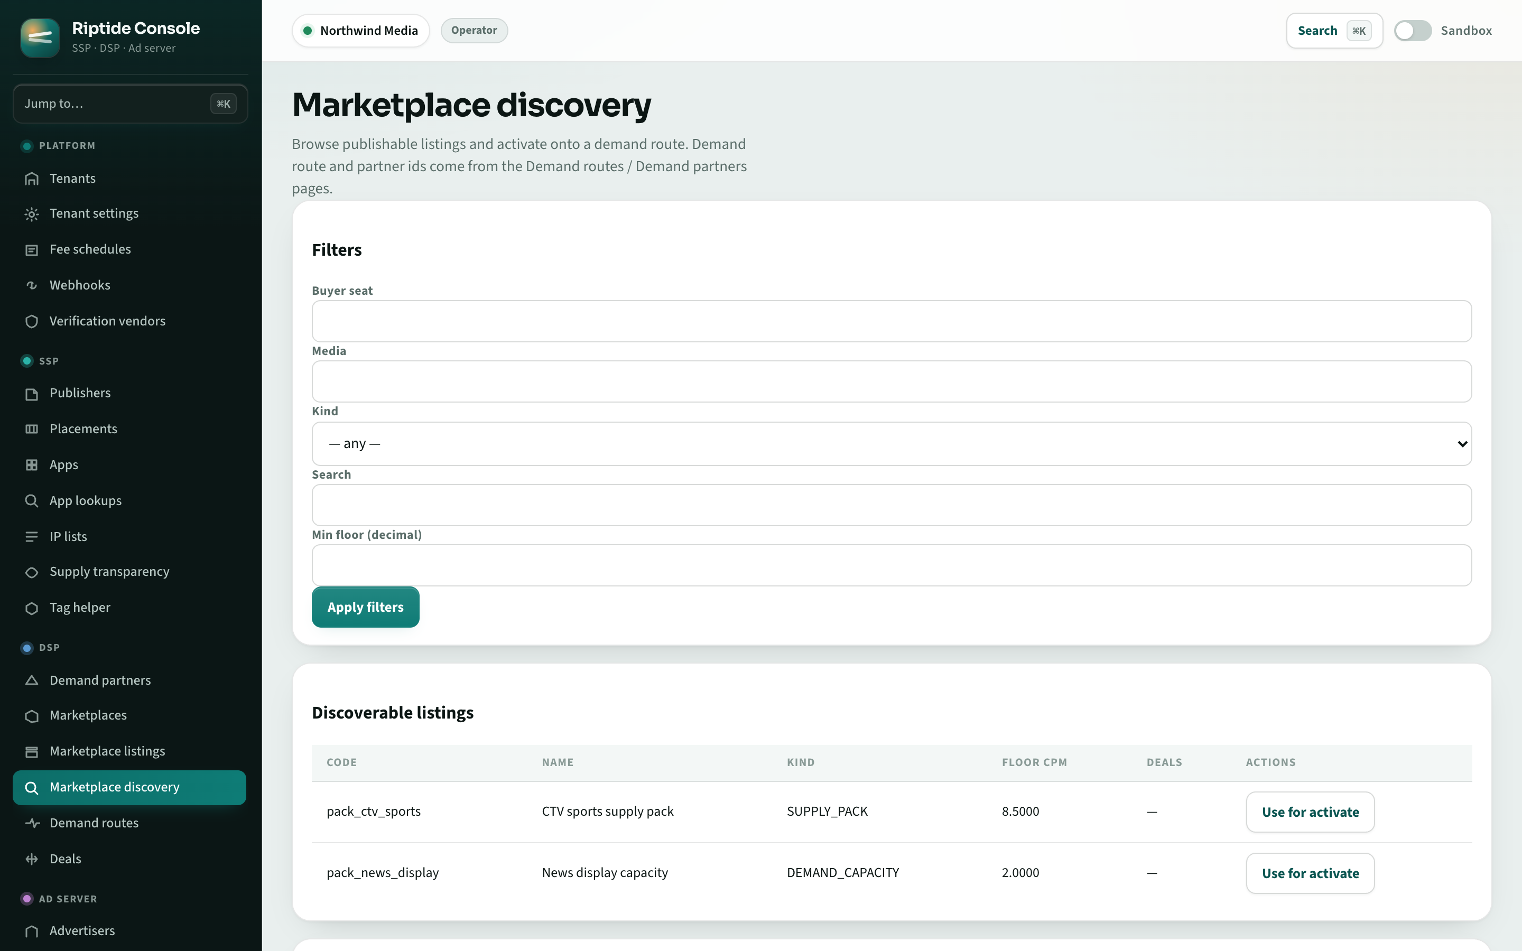
Task: Open the Webhooks page
Action: point(129,285)
